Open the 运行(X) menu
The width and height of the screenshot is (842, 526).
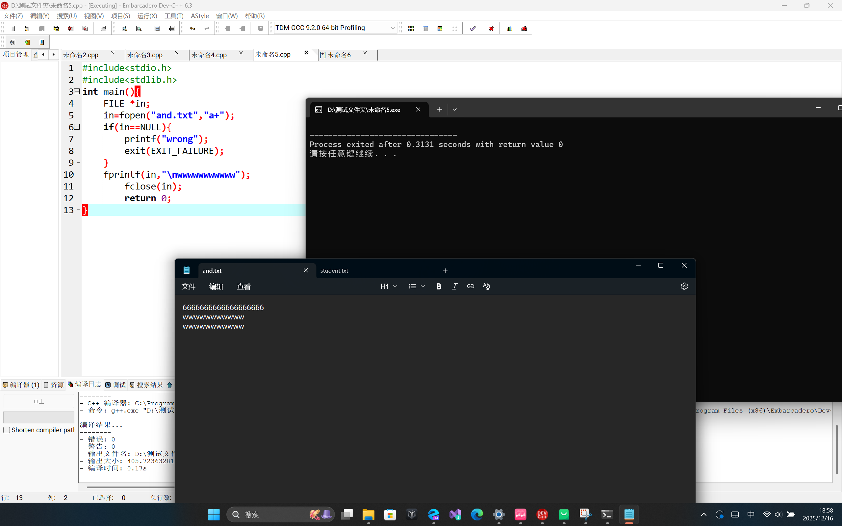pyautogui.click(x=147, y=16)
